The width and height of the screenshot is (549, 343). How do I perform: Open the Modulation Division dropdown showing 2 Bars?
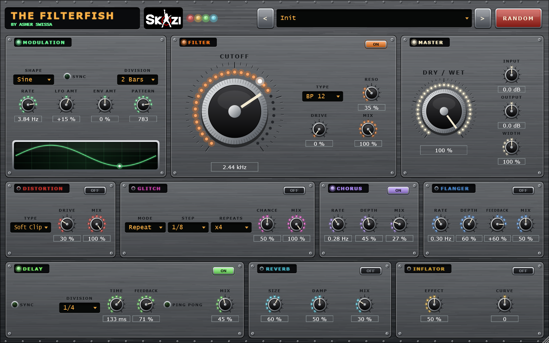pyautogui.click(x=137, y=79)
